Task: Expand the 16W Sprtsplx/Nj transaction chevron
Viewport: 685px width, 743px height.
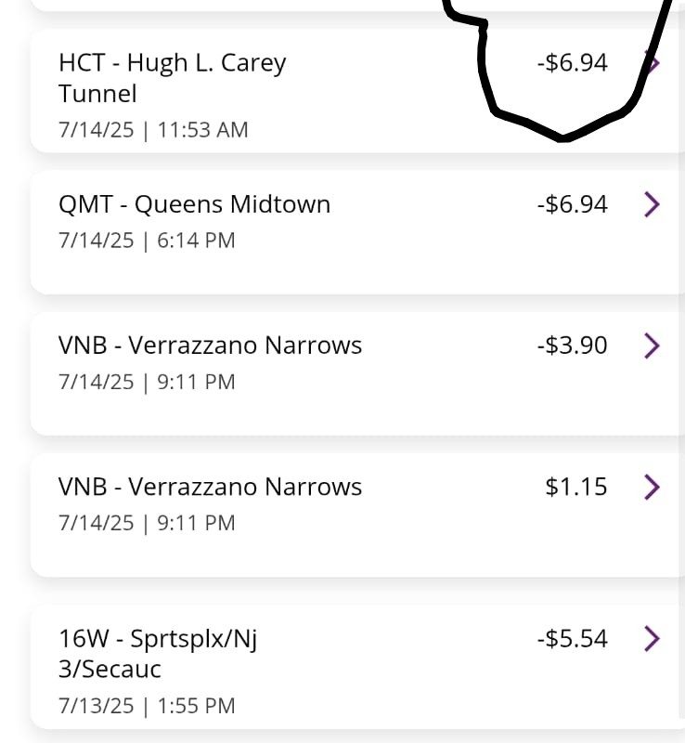Action: (652, 638)
